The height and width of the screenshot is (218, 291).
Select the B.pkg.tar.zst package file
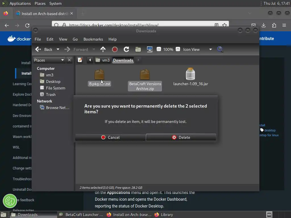click(x=99, y=77)
